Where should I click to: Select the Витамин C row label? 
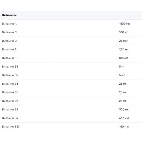pyautogui.click(x=9, y=32)
